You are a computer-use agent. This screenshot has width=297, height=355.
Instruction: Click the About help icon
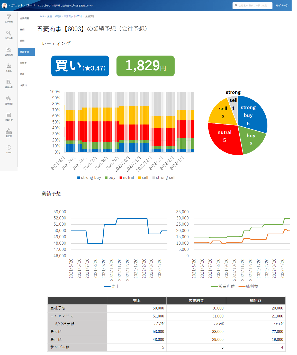[9, 148]
